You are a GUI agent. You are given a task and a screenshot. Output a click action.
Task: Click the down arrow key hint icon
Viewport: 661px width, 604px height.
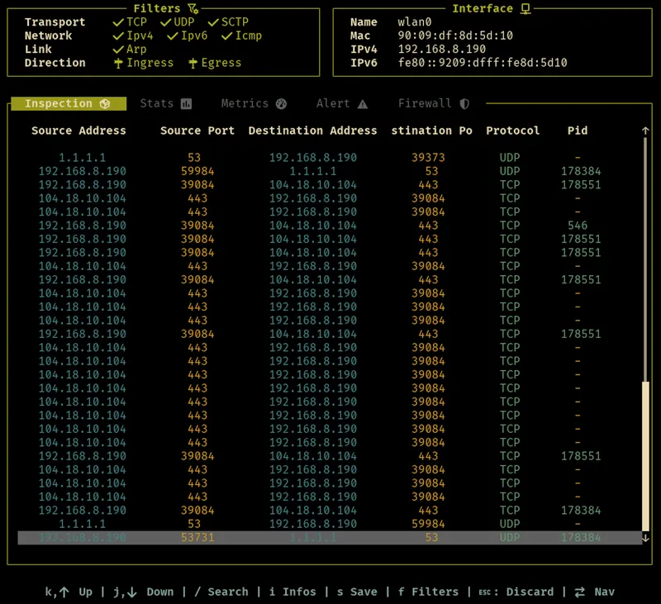[132, 592]
